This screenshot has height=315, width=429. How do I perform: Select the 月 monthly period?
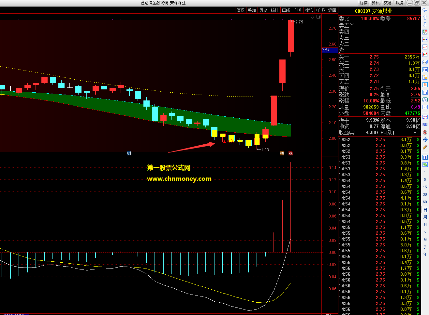click(425, 224)
